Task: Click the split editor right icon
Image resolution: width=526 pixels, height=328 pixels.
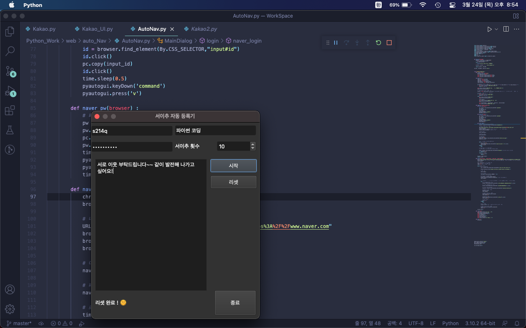Action: [506, 29]
